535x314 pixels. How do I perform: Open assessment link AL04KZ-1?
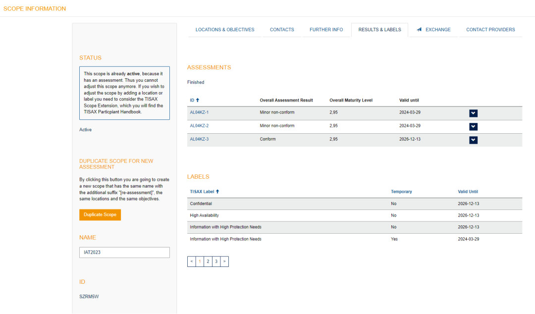coord(199,112)
